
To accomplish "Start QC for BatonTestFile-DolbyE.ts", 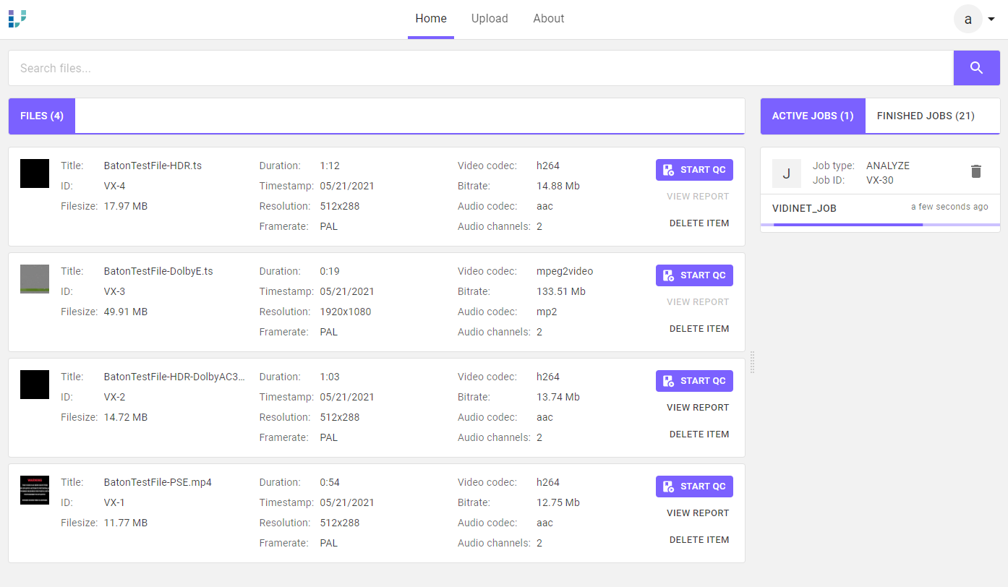I will point(693,275).
